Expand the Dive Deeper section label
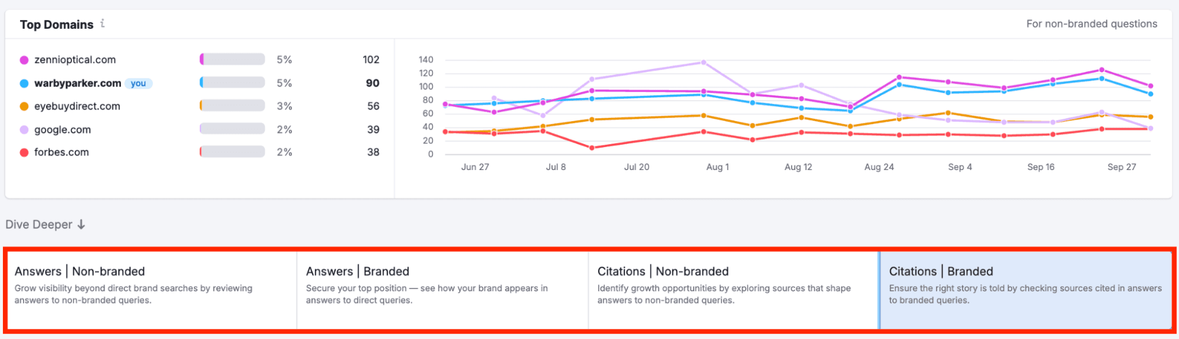This screenshot has width=1179, height=339. point(39,225)
